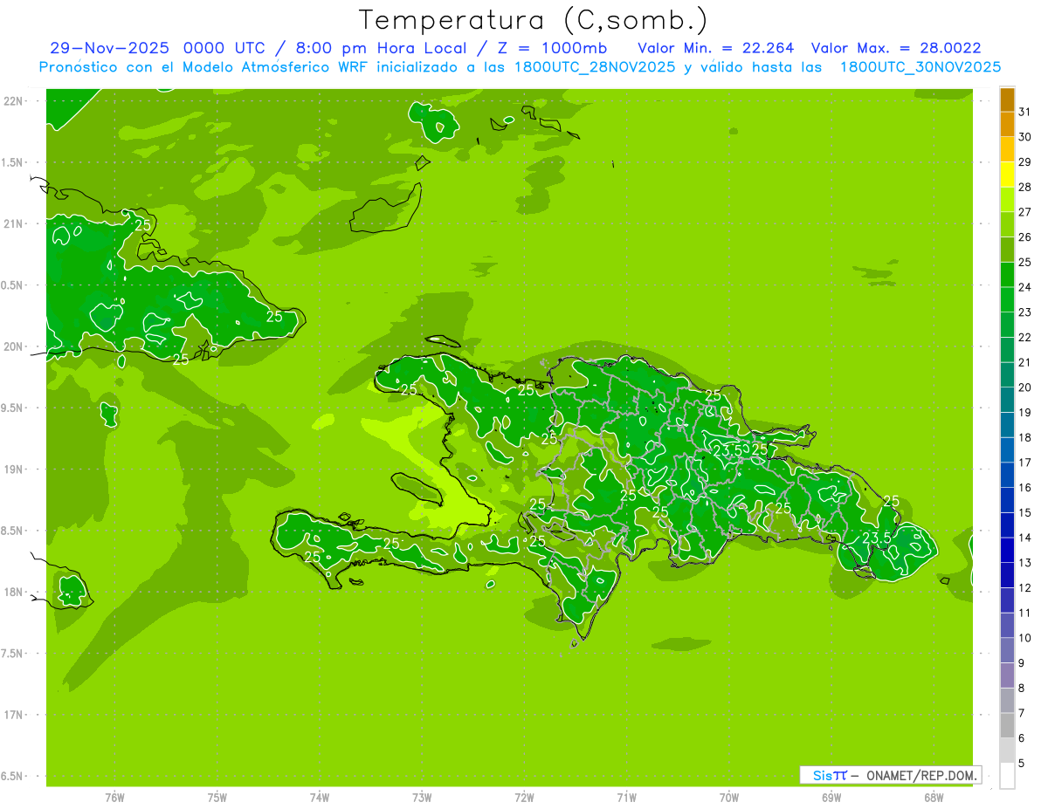
Task: Click the "Valor Max. = 28.0022" value
Action: point(896,49)
